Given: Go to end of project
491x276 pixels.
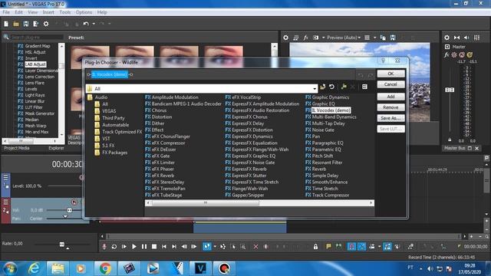Looking at the screenshot, I should [174, 247].
